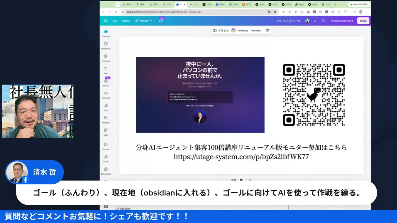Click the user avatar in Canva header

click(307, 21)
